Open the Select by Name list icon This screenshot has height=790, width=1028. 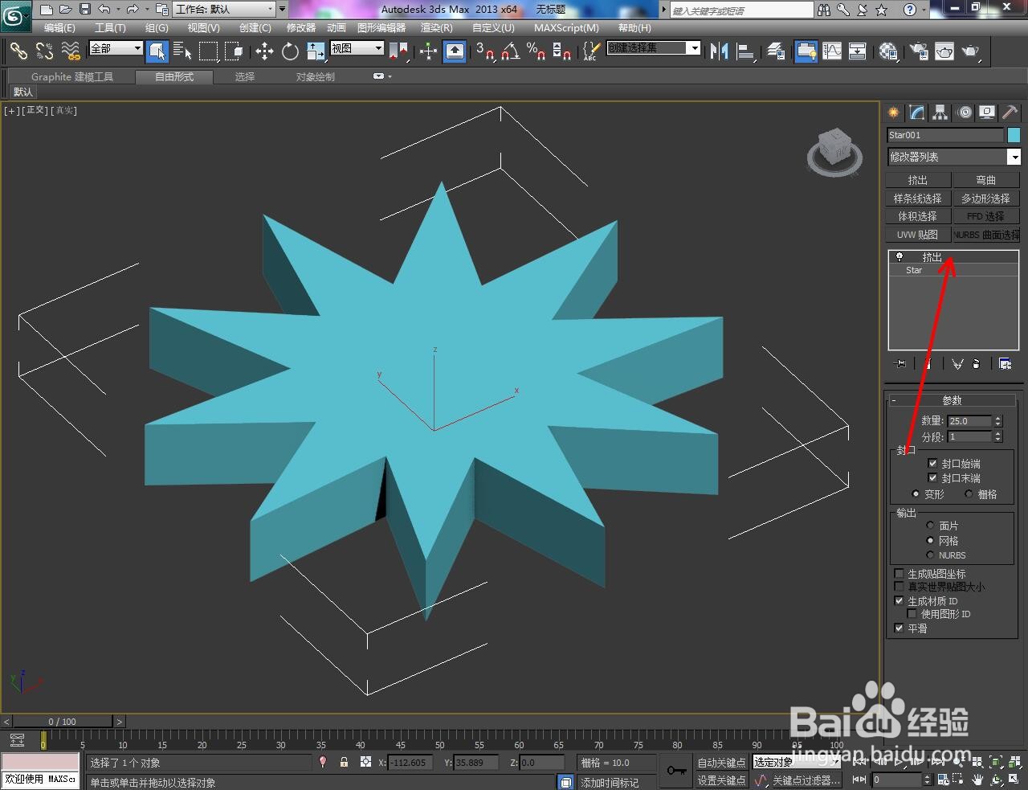pos(183,51)
